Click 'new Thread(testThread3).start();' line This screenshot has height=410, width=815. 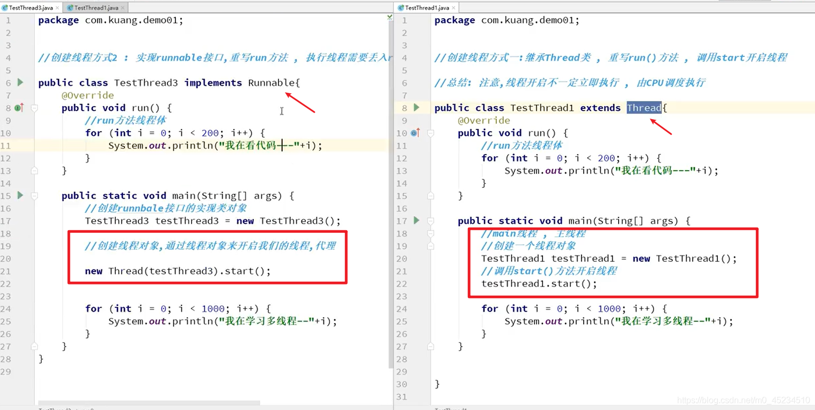click(x=178, y=271)
